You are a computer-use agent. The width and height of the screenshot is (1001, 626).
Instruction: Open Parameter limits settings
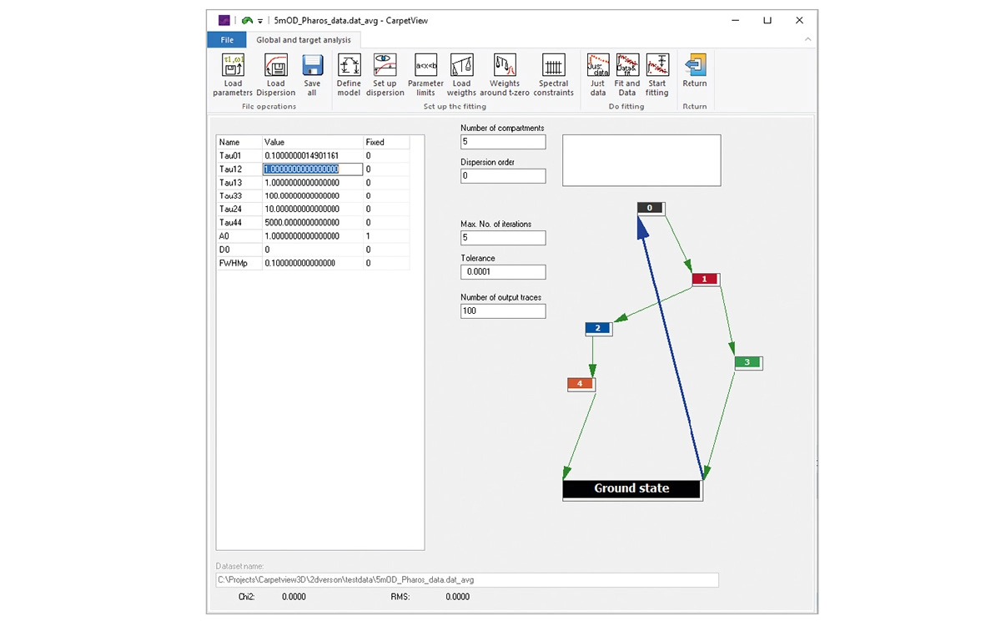[x=425, y=66]
